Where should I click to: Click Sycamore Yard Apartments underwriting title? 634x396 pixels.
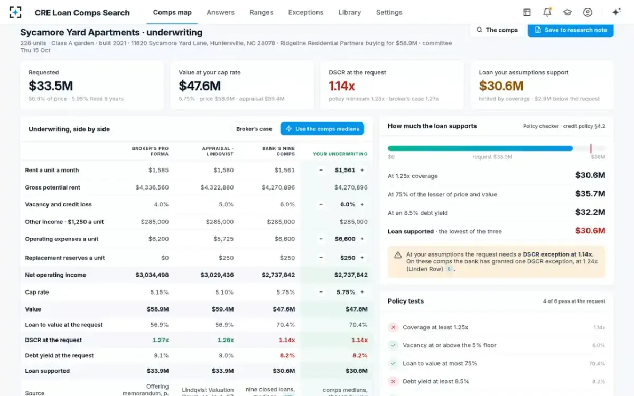[x=111, y=33]
